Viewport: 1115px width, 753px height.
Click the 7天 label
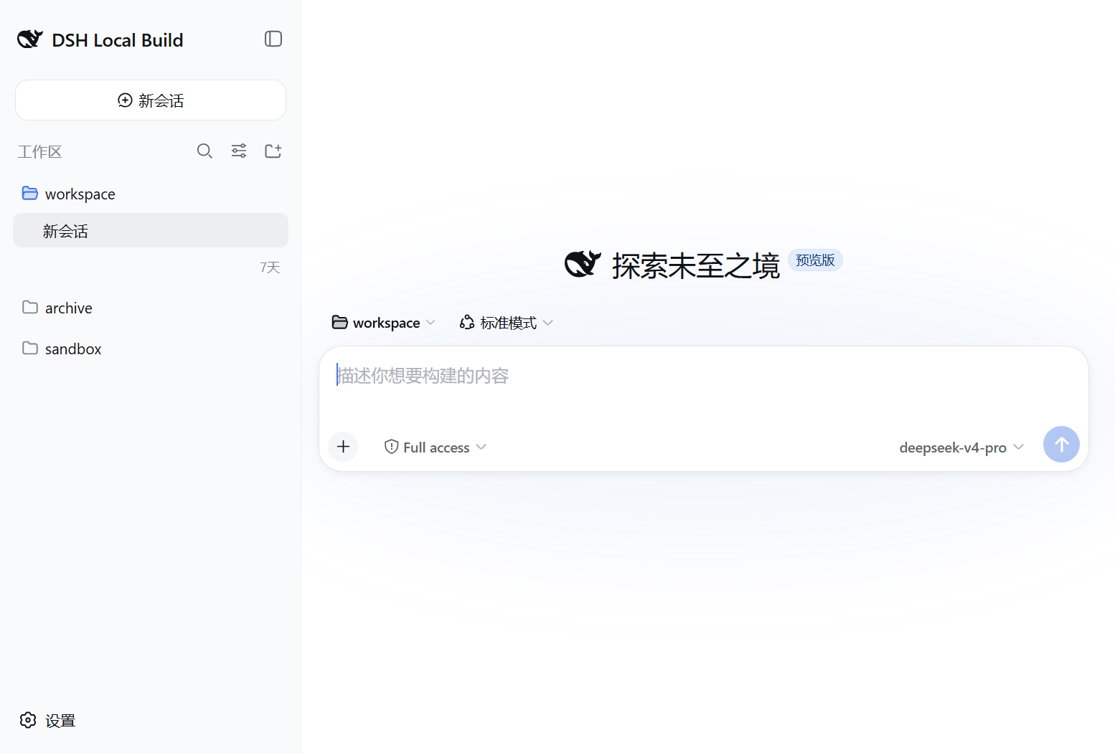pos(270,267)
